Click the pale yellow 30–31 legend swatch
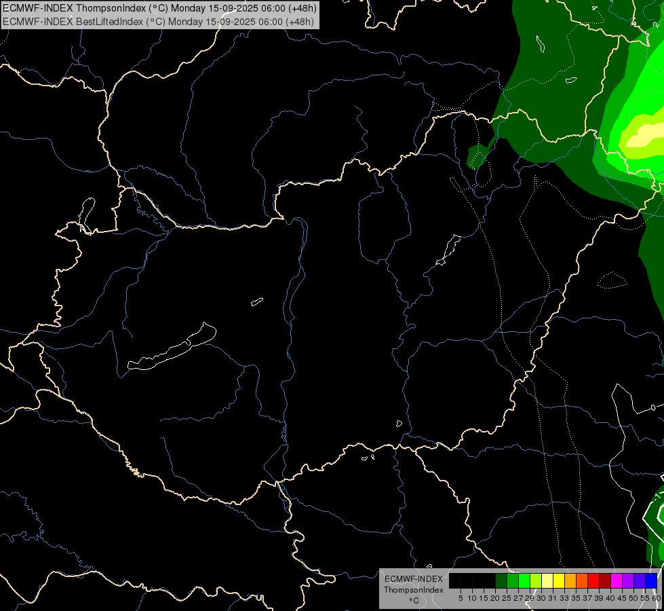This screenshot has height=611, width=664. 547,580
